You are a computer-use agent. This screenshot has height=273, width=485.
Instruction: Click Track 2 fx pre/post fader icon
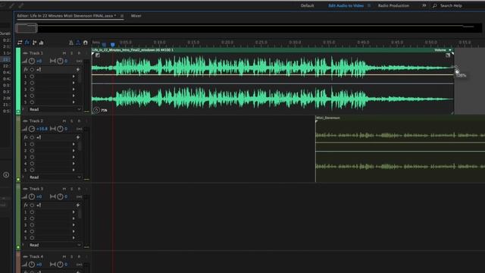click(39, 137)
